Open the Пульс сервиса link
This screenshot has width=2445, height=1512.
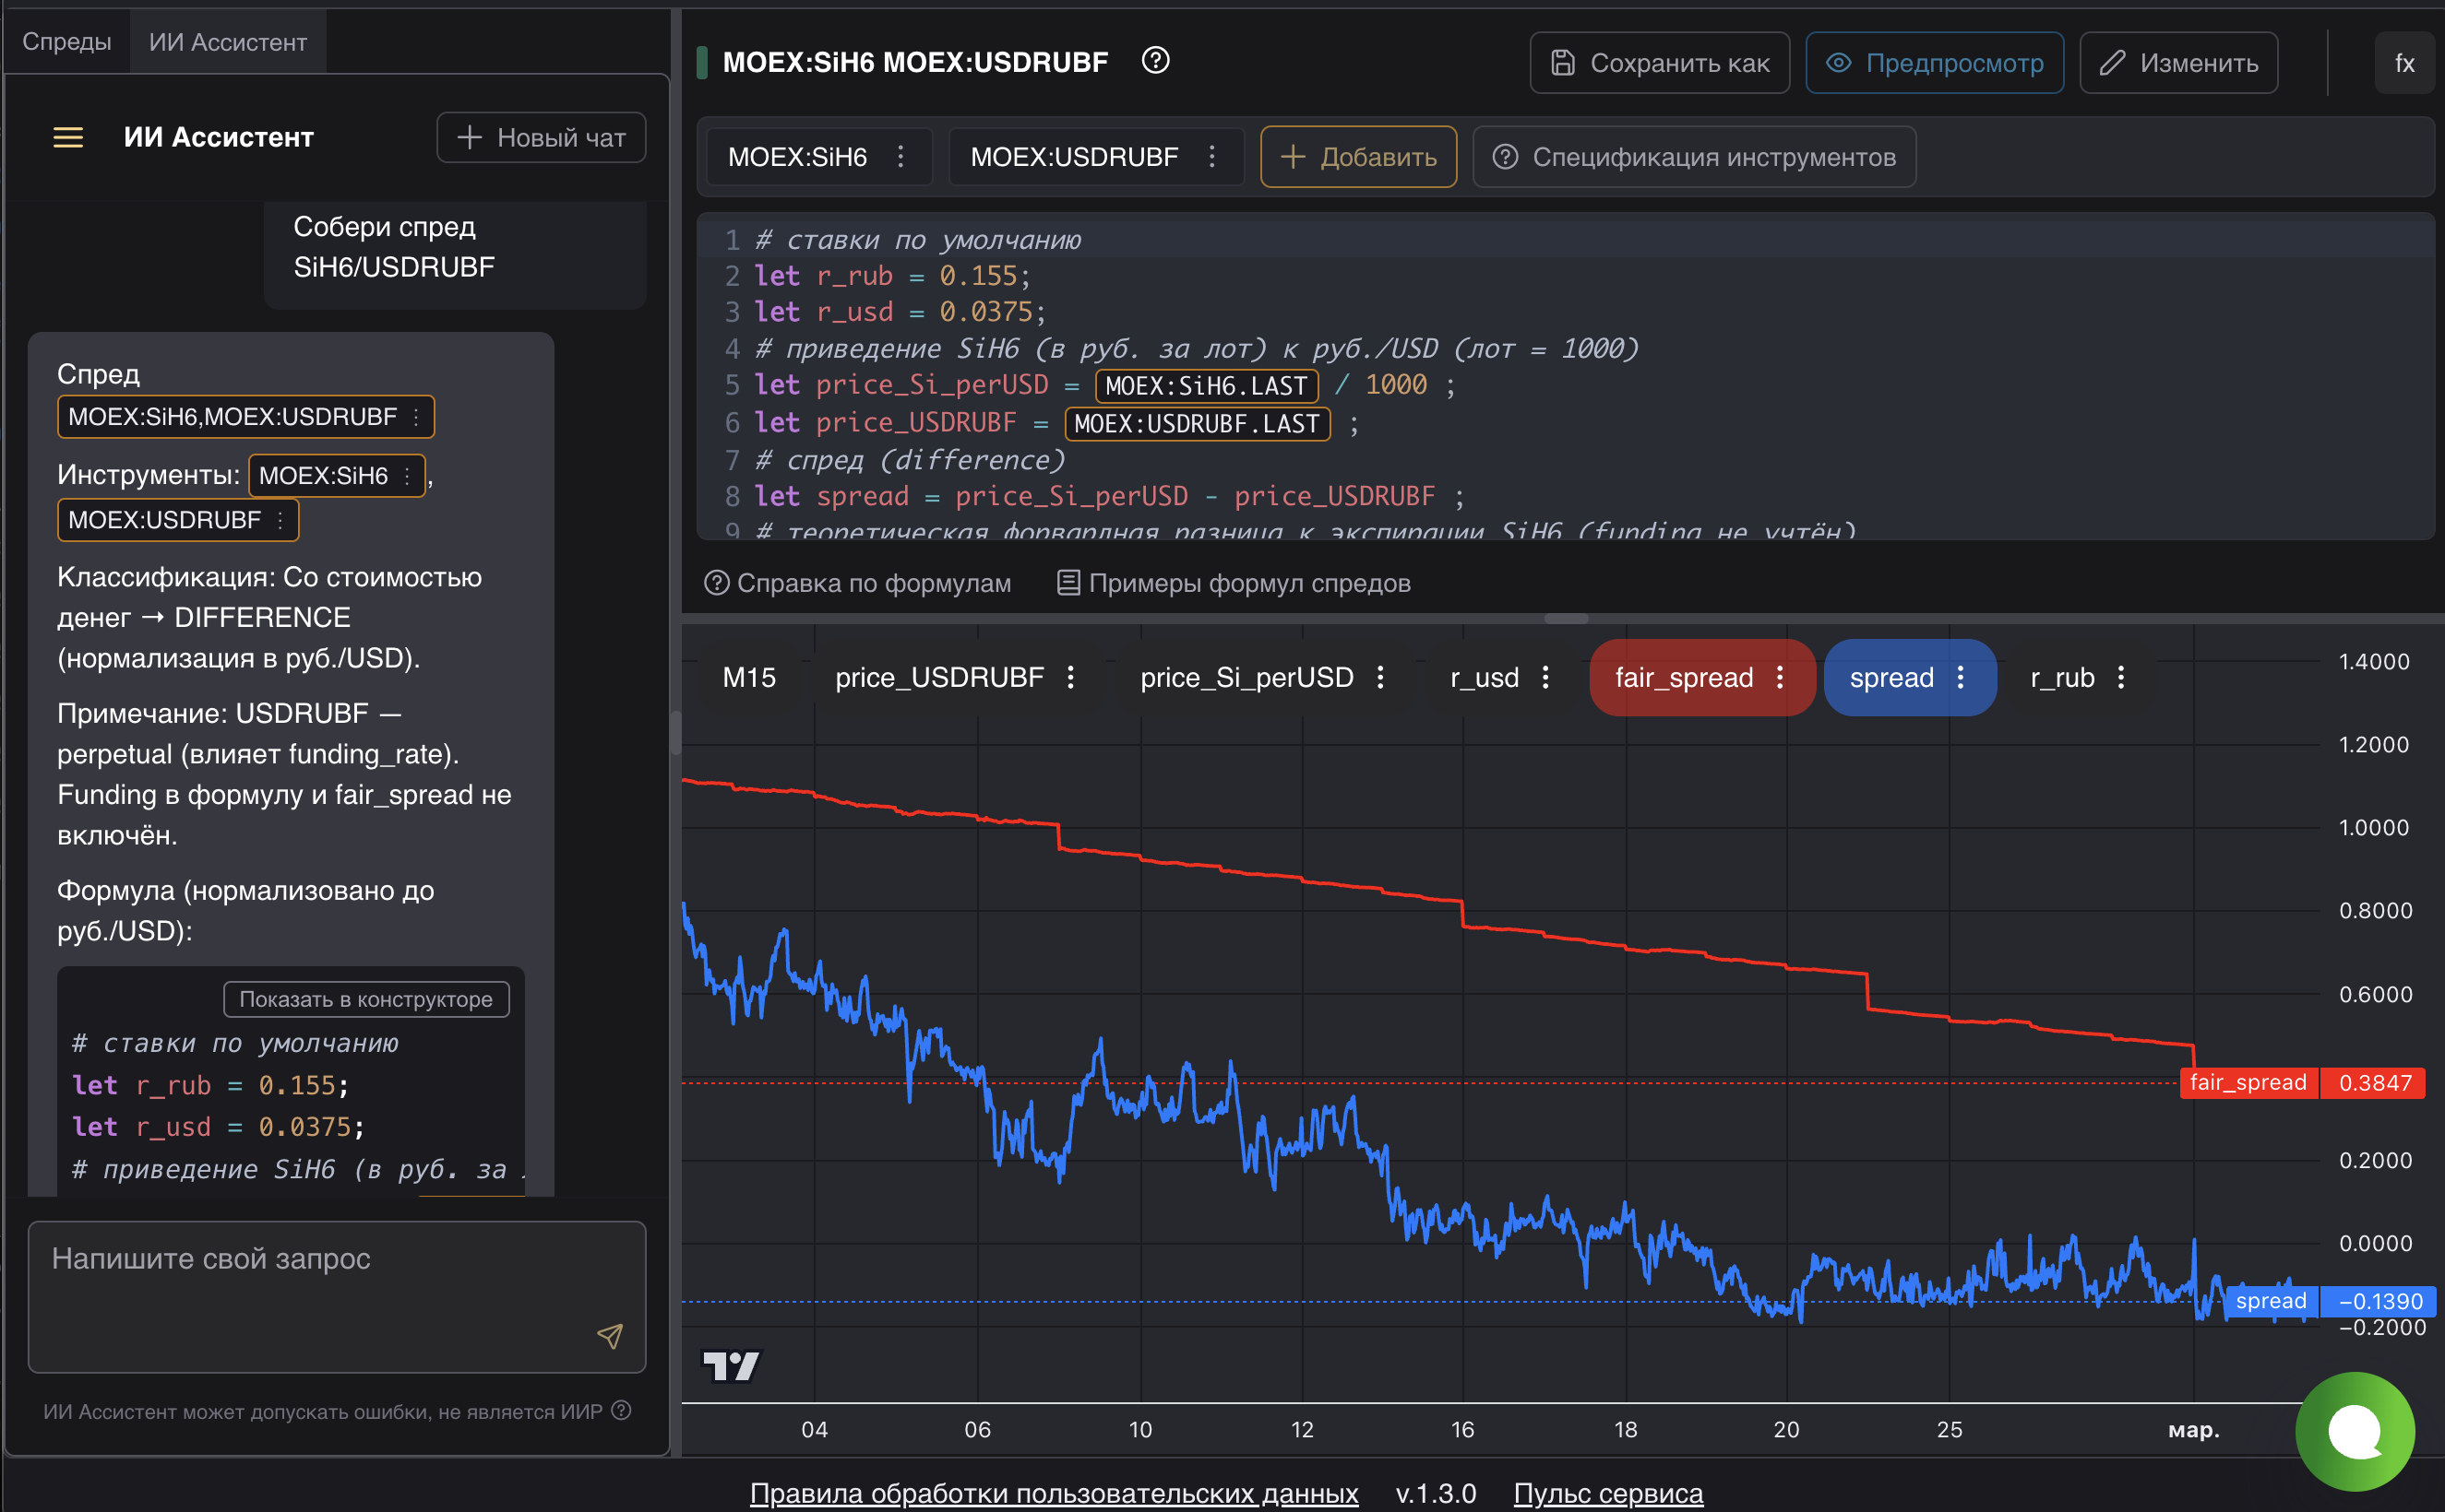[x=1608, y=1493]
